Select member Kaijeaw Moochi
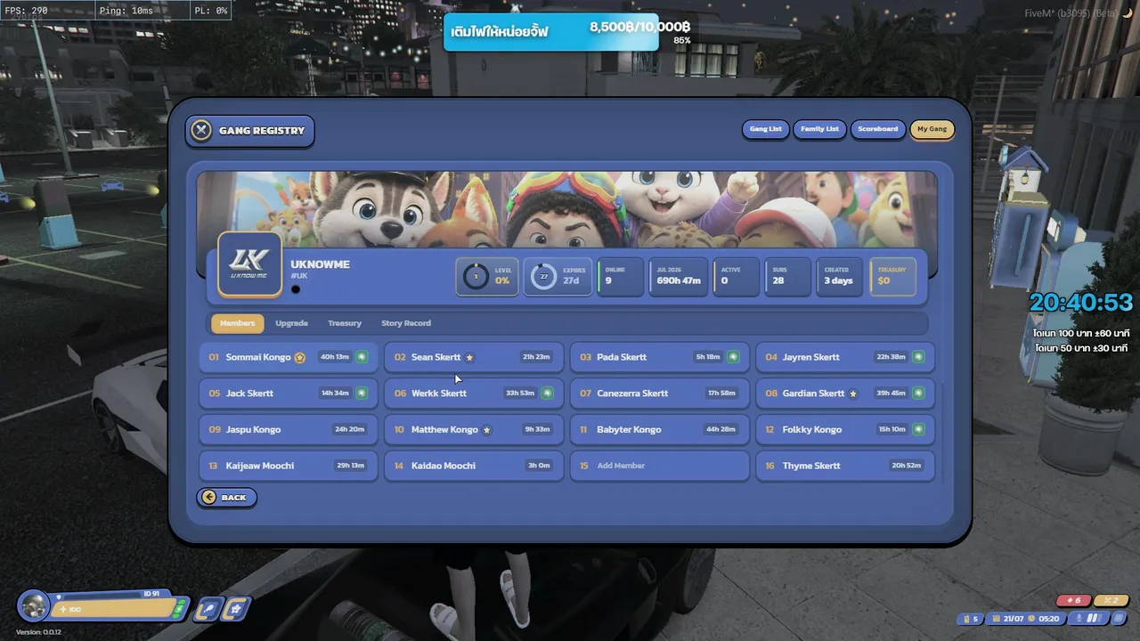The height and width of the screenshot is (641, 1140). pyautogui.click(x=289, y=466)
